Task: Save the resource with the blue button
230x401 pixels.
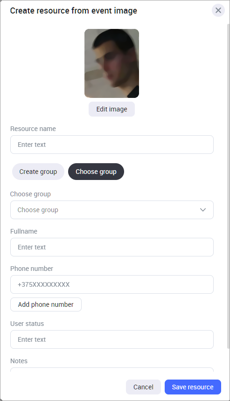Action: [x=193, y=387]
